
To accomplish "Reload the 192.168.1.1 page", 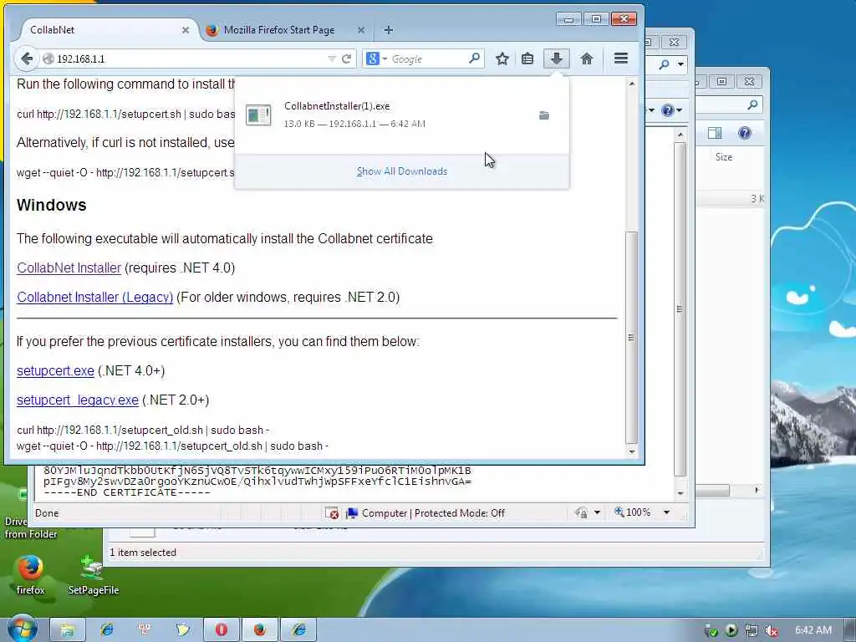I will tap(346, 59).
